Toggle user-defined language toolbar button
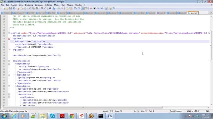 [86, 8]
